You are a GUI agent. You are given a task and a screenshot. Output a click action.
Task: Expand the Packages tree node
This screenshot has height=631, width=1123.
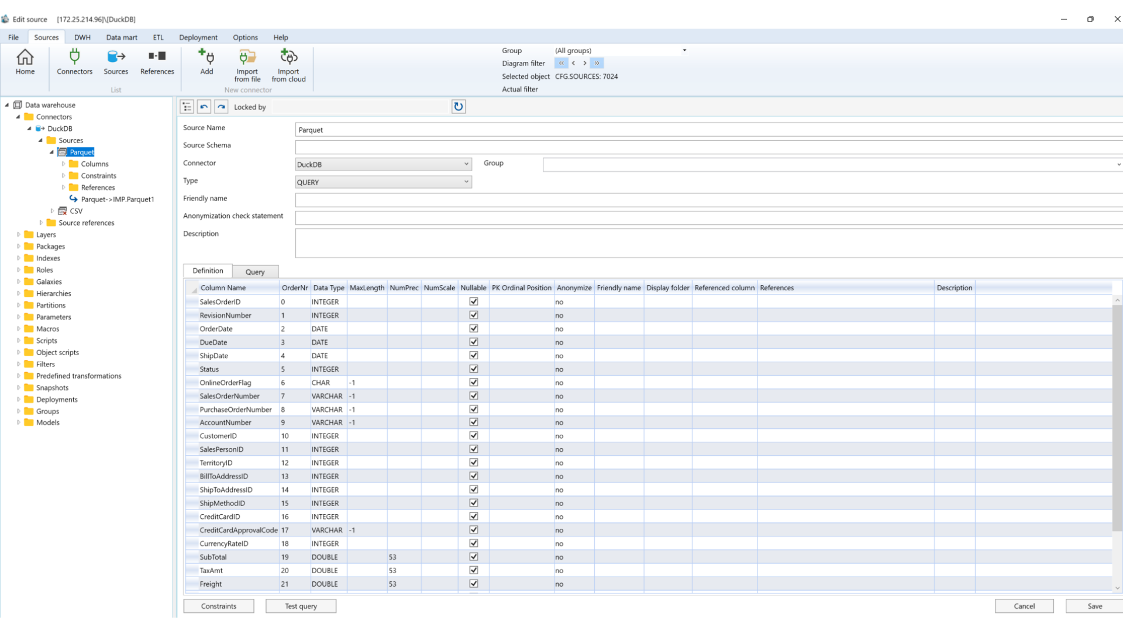pyautogui.click(x=19, y=247)
